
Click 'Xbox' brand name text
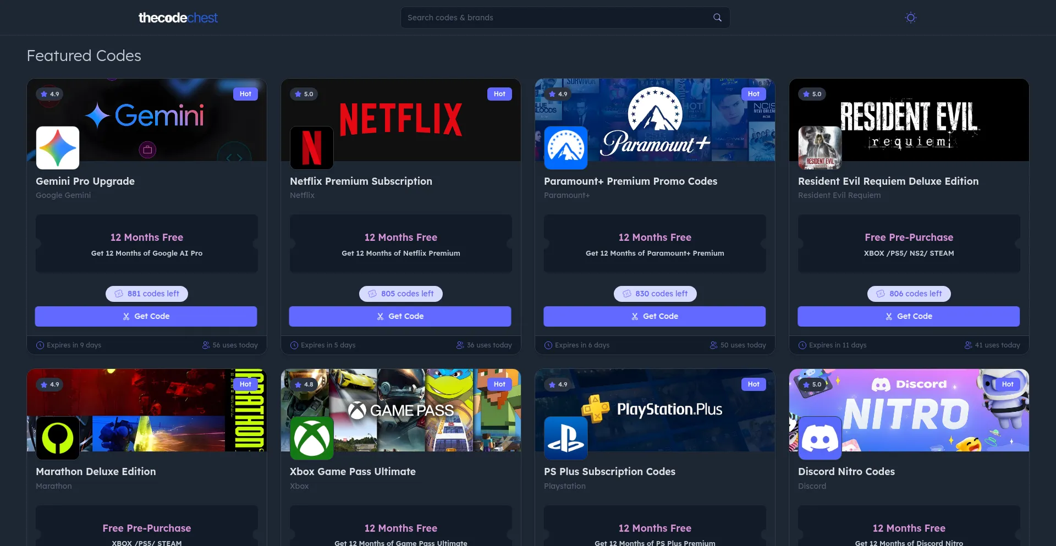click(x=299, y=486)
